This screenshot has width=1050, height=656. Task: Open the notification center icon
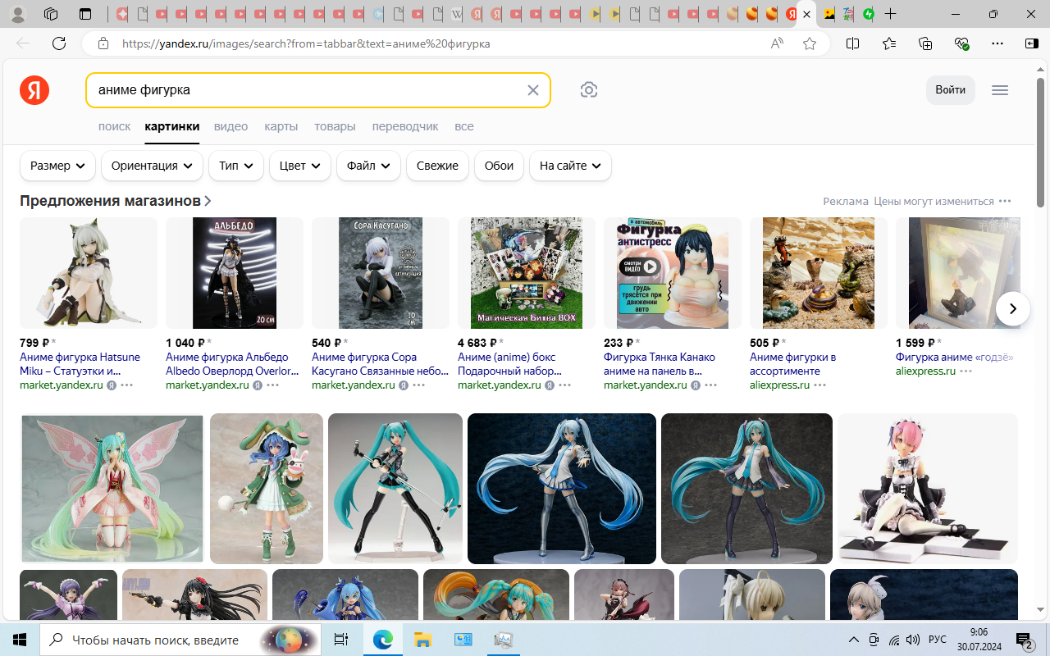coord(1024,640)
